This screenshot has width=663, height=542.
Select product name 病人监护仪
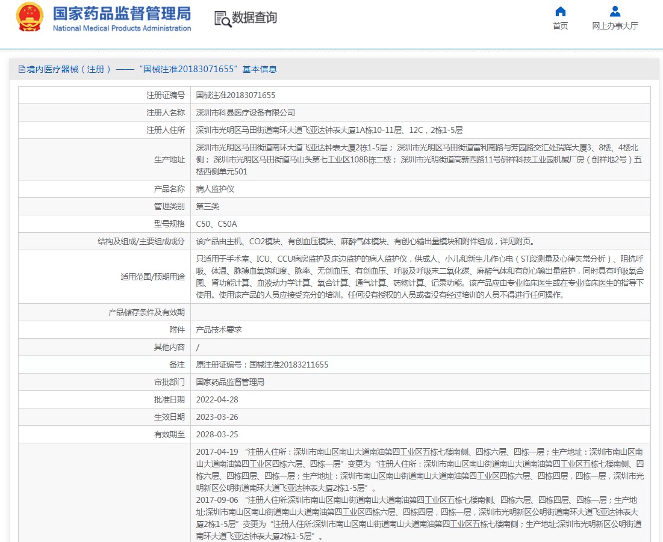(215, 189)
